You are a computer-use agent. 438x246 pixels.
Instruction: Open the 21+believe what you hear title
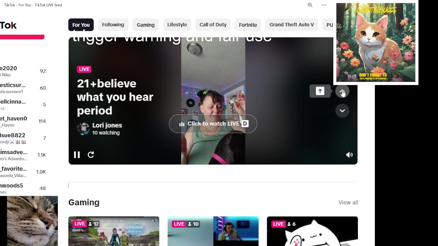tap(115, 97)
